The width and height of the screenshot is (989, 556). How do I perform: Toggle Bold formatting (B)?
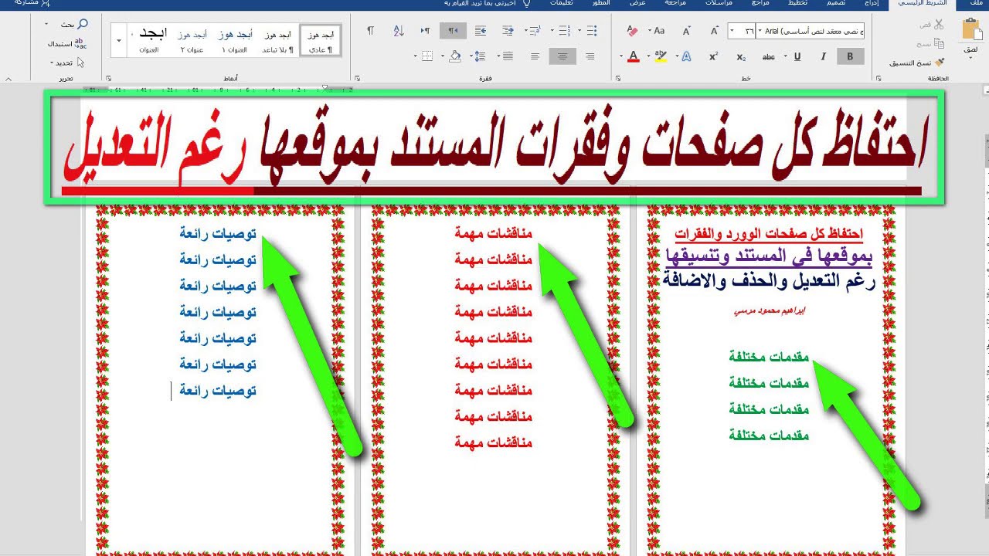[851, 56]
